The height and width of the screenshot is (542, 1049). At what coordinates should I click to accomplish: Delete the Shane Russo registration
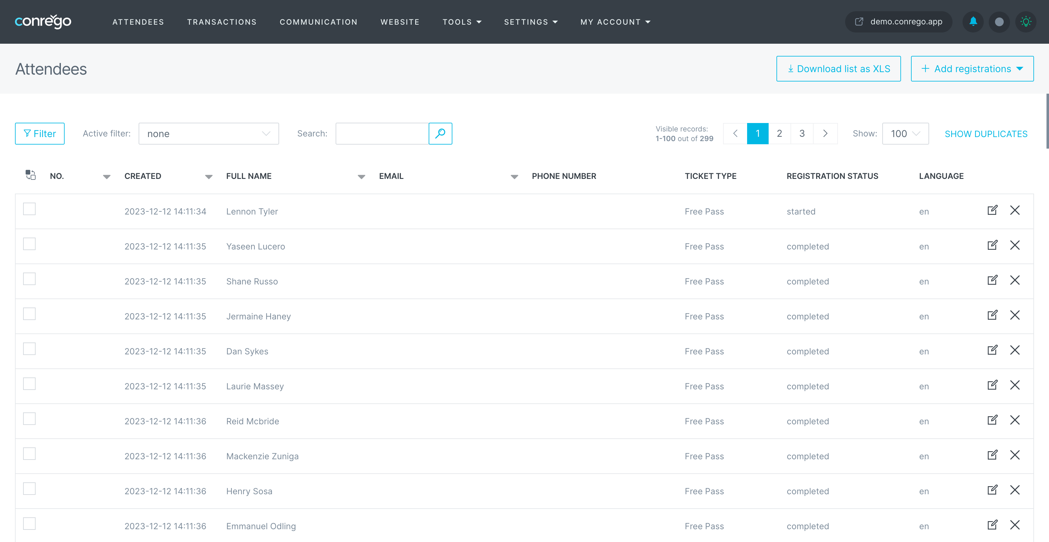pyautogui.click(x=1014, y=281)
